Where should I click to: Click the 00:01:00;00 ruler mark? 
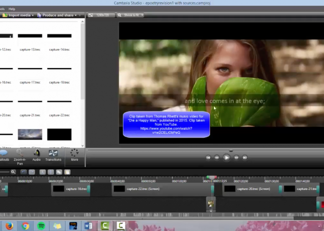pyautogui.click(x=179, y=181)
